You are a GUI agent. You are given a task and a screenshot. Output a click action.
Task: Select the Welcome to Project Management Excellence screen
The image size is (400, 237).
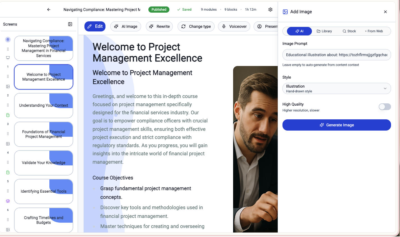pos(43,77)
